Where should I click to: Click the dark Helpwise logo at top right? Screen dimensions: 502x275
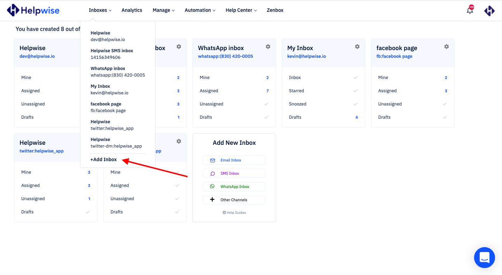[489, 10]
